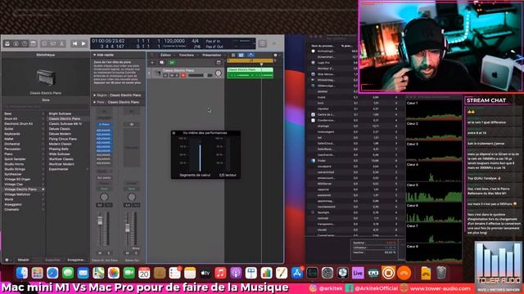Open Photos from the Dock
Image resolution: width=524 pixels, height=294 pixels.
114,273
